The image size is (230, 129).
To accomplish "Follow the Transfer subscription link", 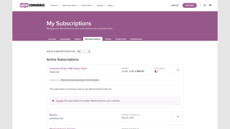I will tap(60, 101).
